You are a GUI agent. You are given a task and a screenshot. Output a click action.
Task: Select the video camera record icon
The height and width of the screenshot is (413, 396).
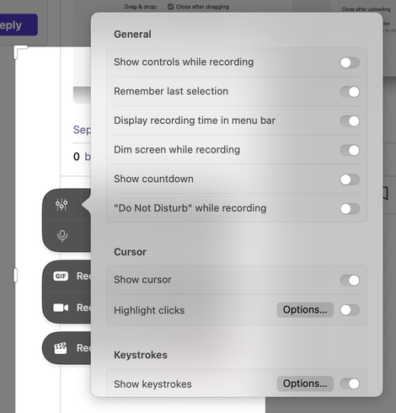point(61,308)
